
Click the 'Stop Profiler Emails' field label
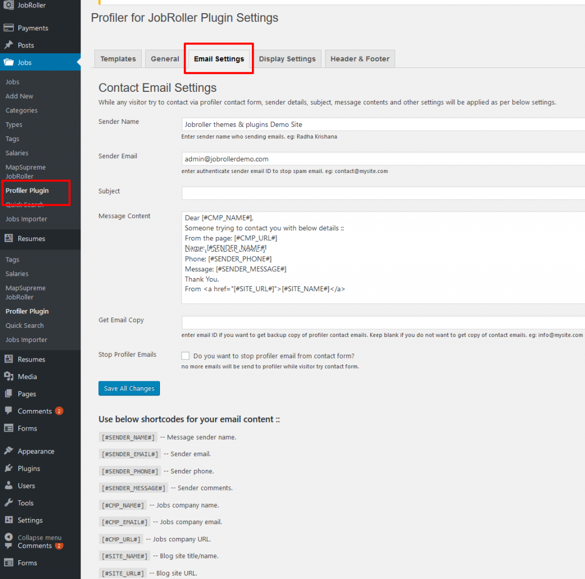click(127, 355)
